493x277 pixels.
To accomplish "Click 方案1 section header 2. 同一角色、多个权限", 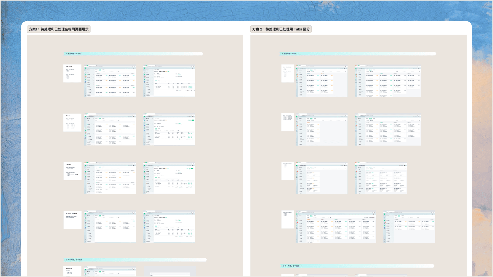I will [135, 260].
